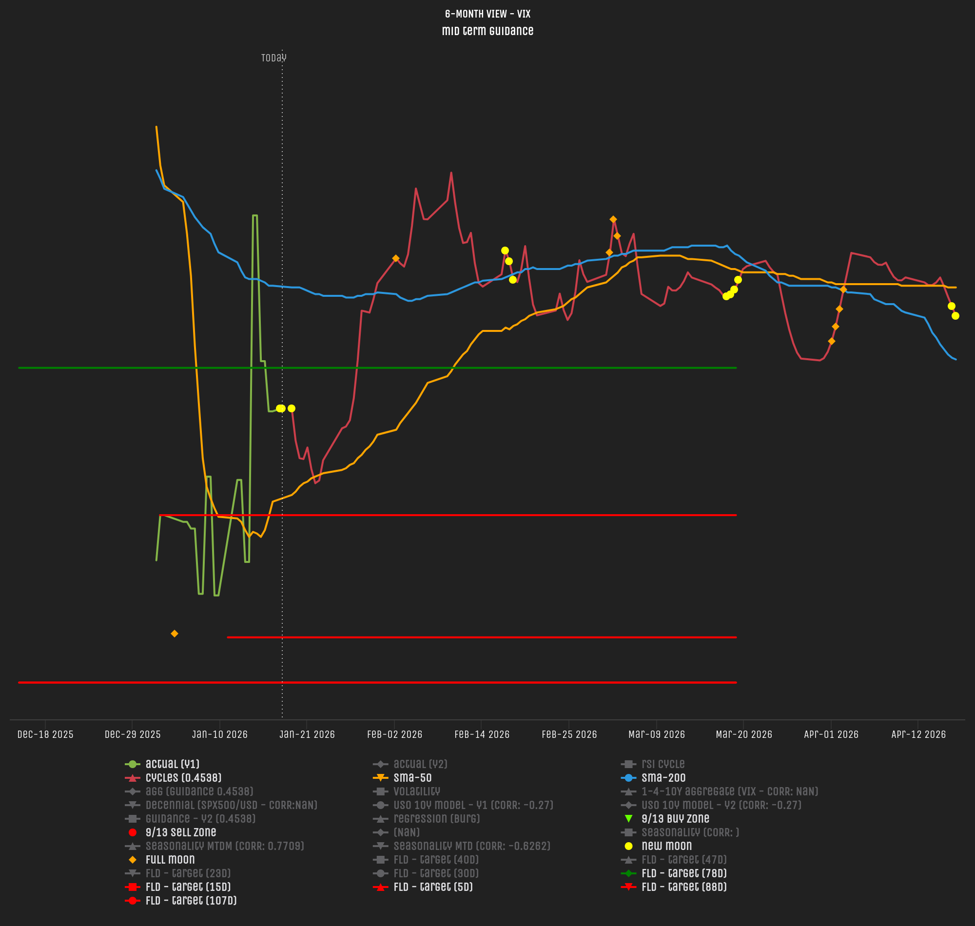Toggle the "regression (Burg)" legend entry
975x926 pixels.
tap(380, 818)
